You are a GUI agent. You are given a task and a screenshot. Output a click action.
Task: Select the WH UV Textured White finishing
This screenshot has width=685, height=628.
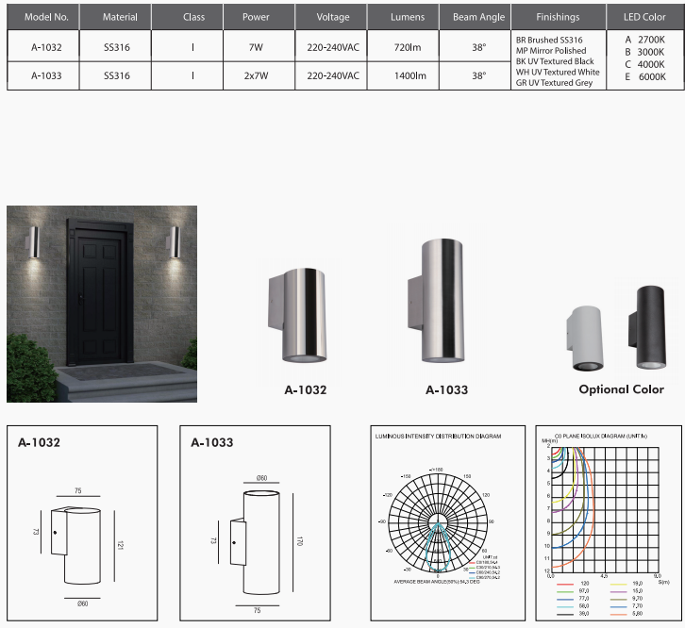pyautogui.click(x=558, y=72)
